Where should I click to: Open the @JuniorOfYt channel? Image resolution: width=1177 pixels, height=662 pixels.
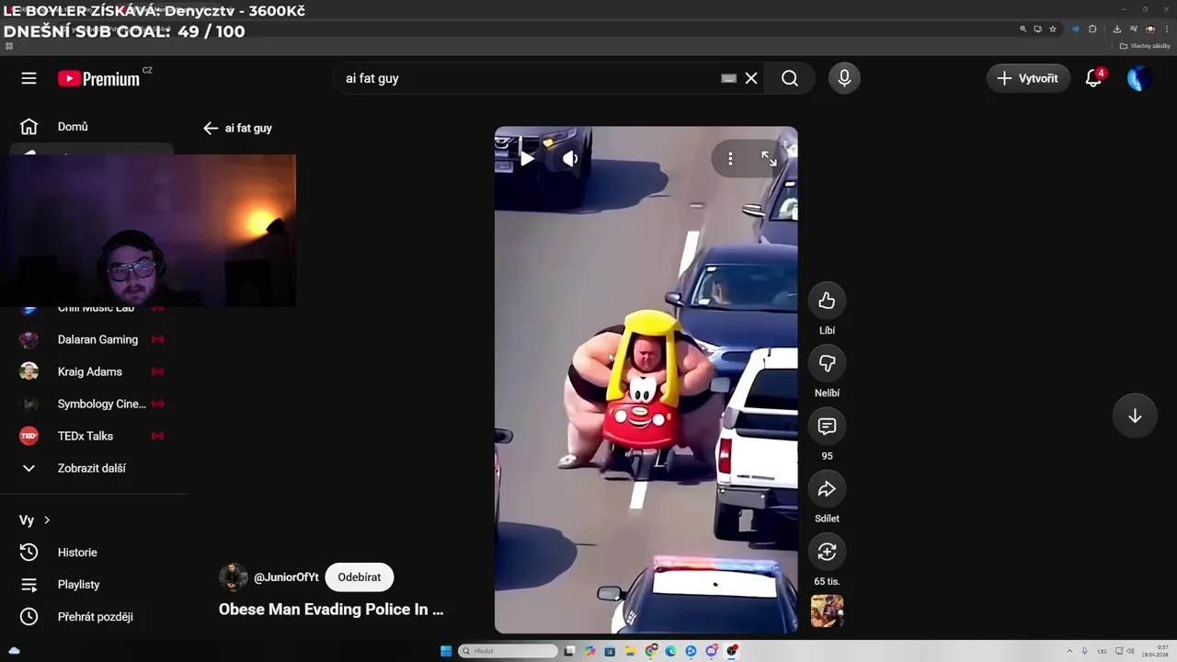click(x=286, y=577)
